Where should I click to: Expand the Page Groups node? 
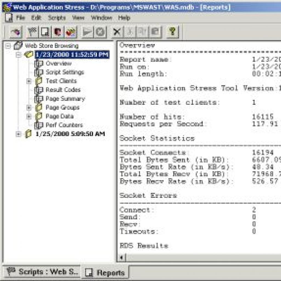(x=29, y=108)
